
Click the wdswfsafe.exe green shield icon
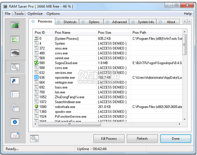tap(36, 107)
